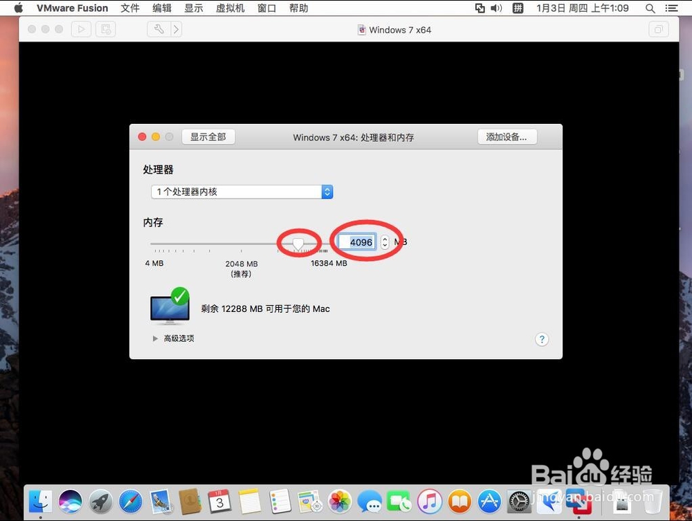Launch Siri from the dock
Viewport: 692px width, 521px height.
[x=71, y=502]
